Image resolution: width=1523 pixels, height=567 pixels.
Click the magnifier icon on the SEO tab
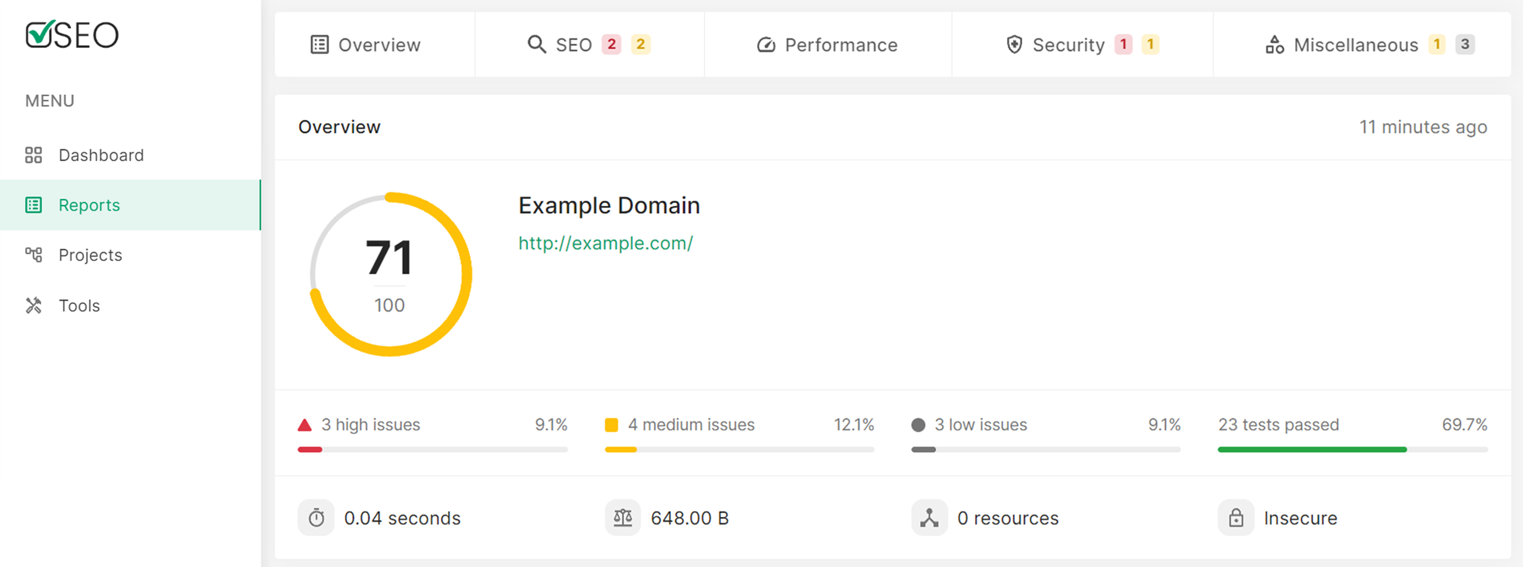536,44
